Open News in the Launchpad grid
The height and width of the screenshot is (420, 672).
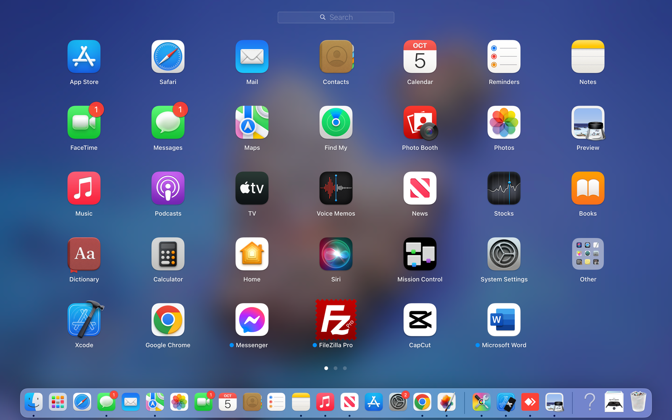coord(420,188)
